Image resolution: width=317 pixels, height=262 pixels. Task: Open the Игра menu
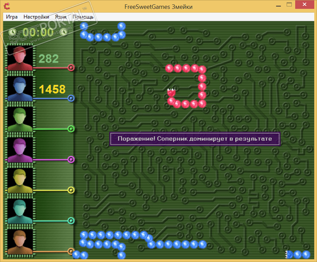point(12,17)
